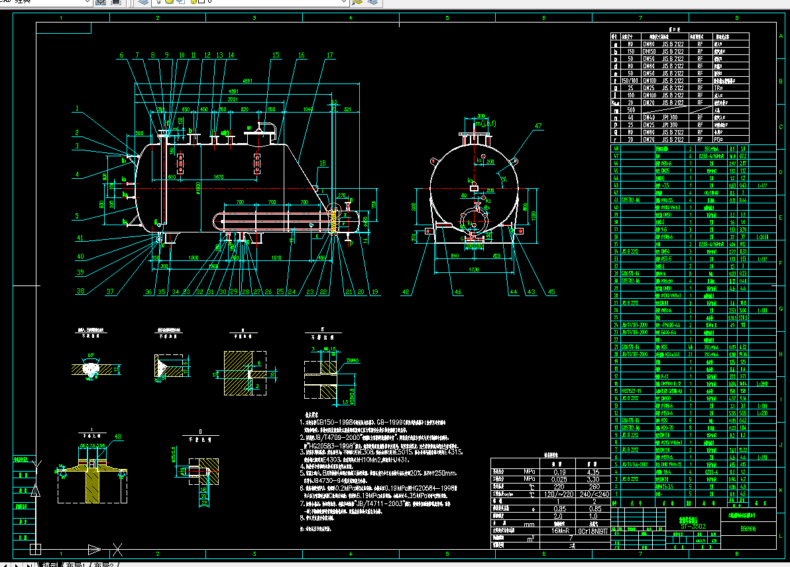Expand the layer control dropdown showing layer 0
The width and height of the screenshot is (790, 567).
(x=344, y=3)
